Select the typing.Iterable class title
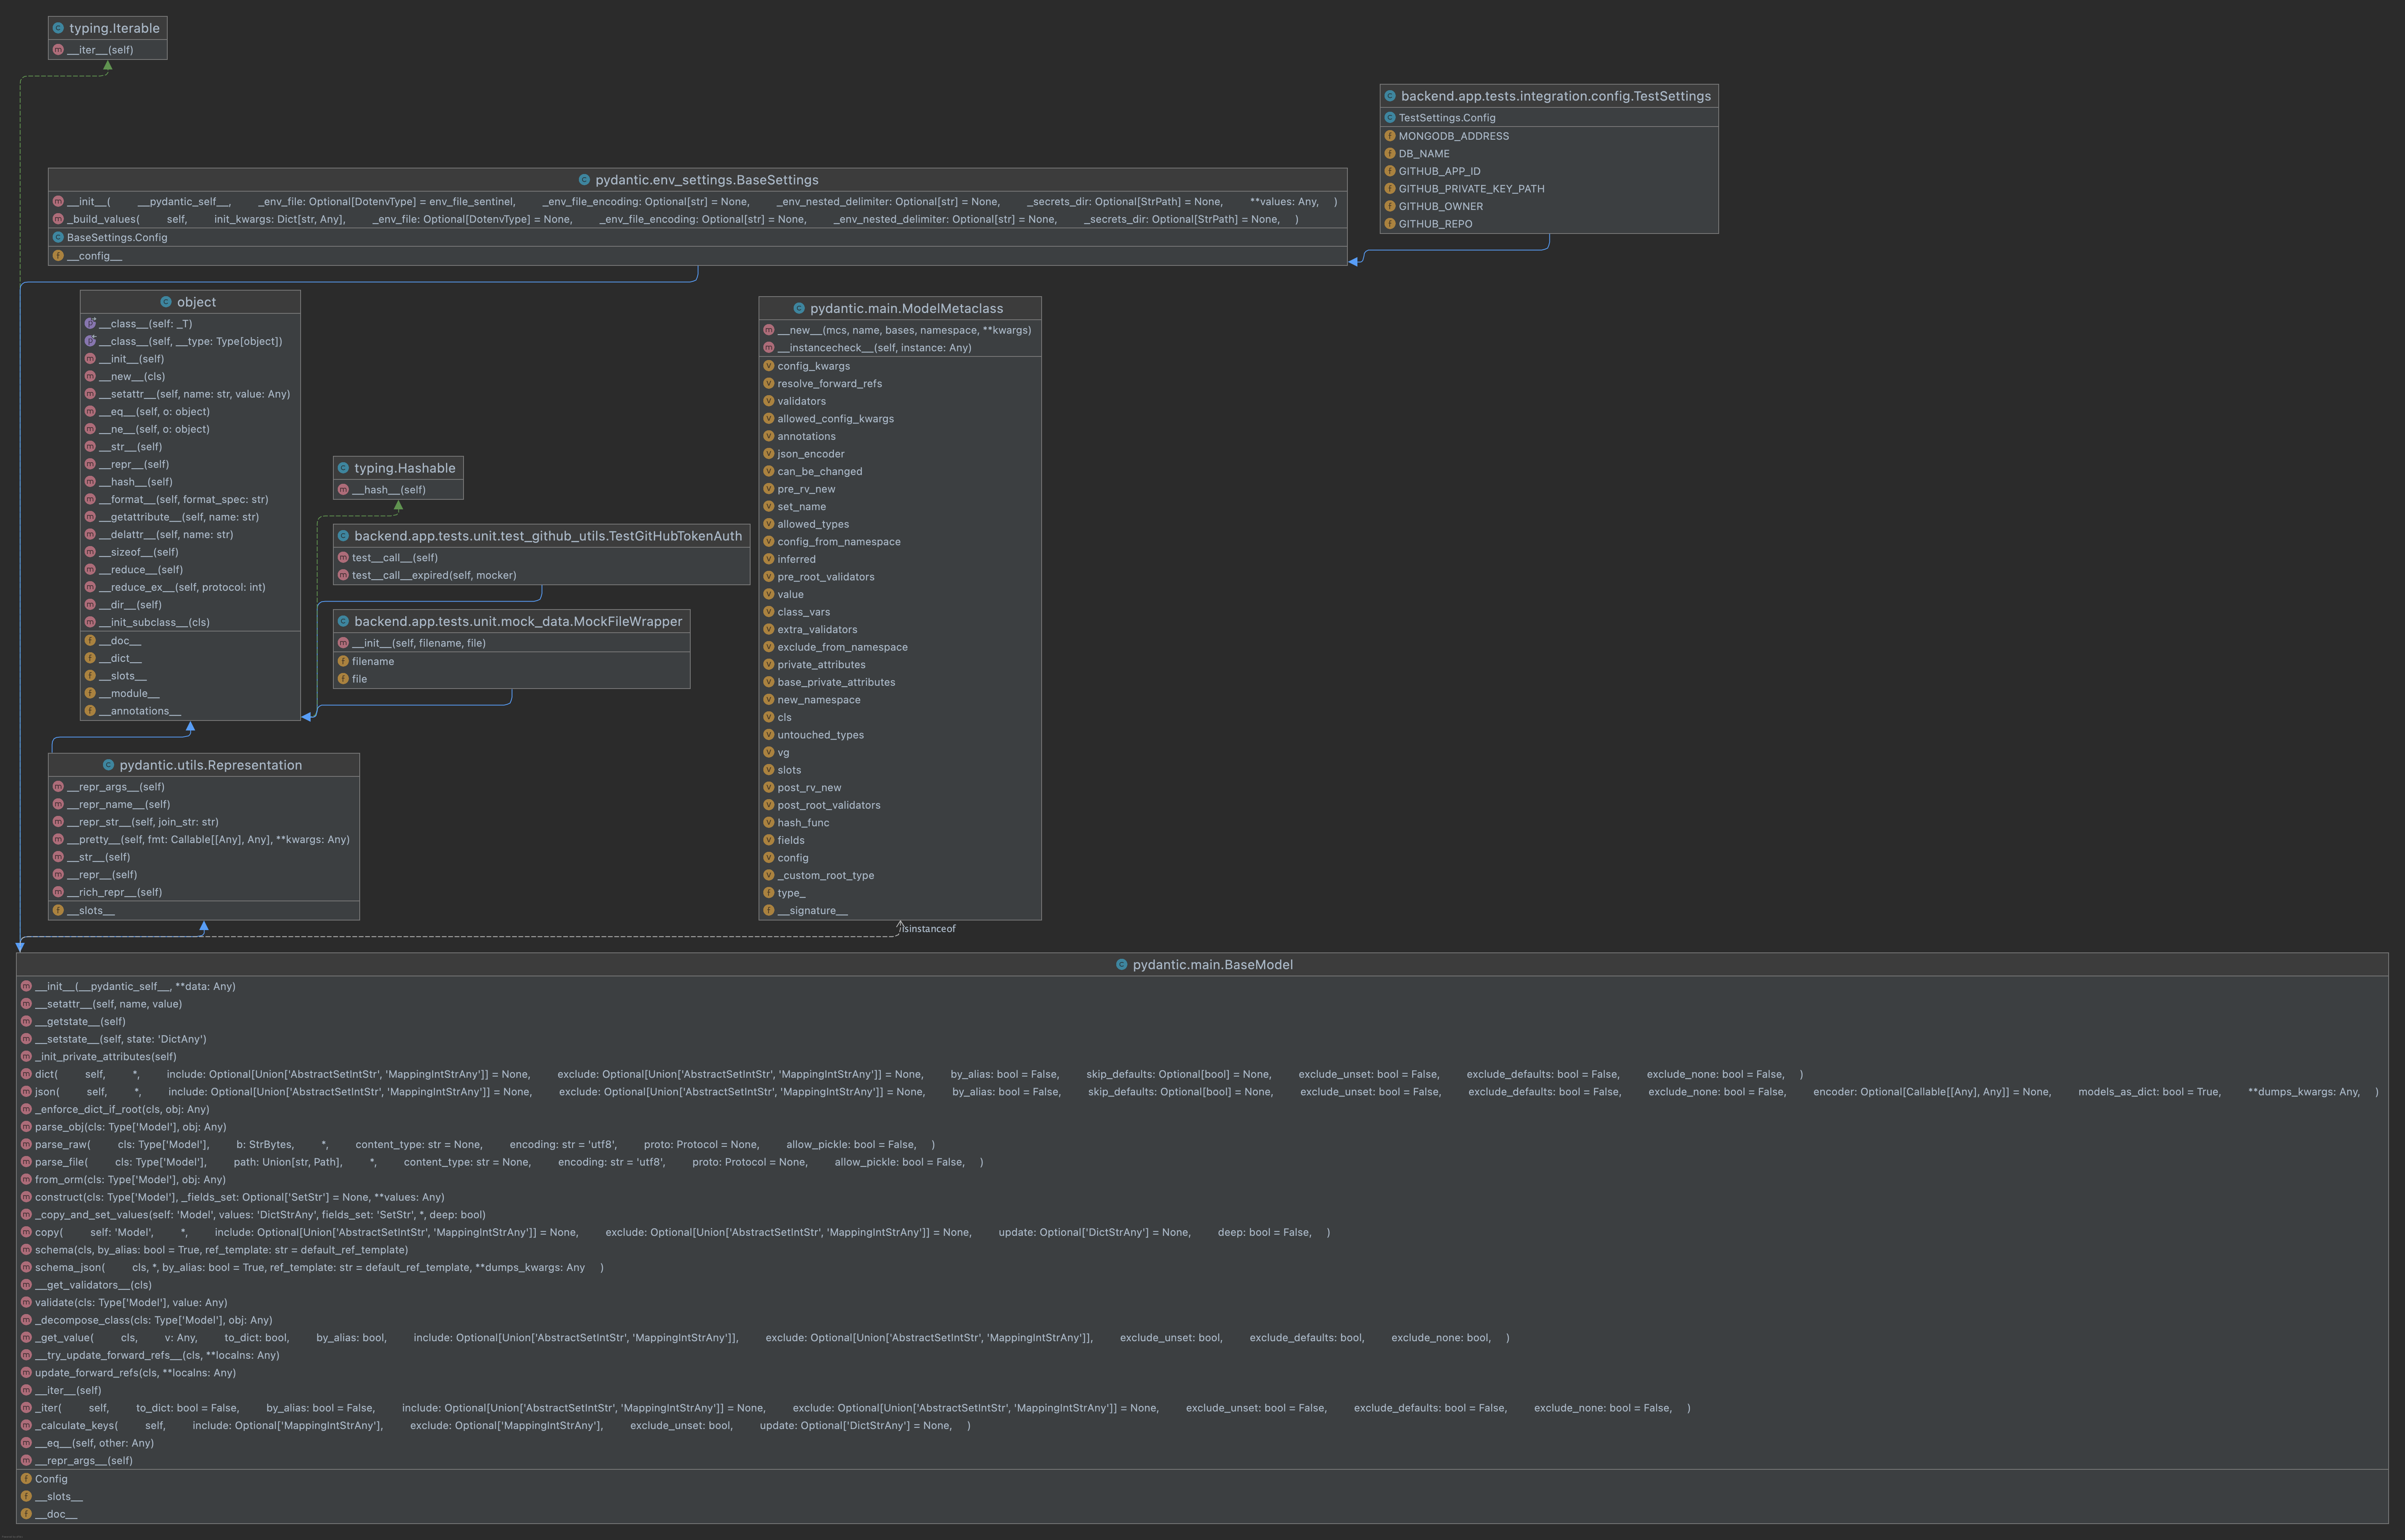Screen dimensions: 2405x1540 pos(114,28)
